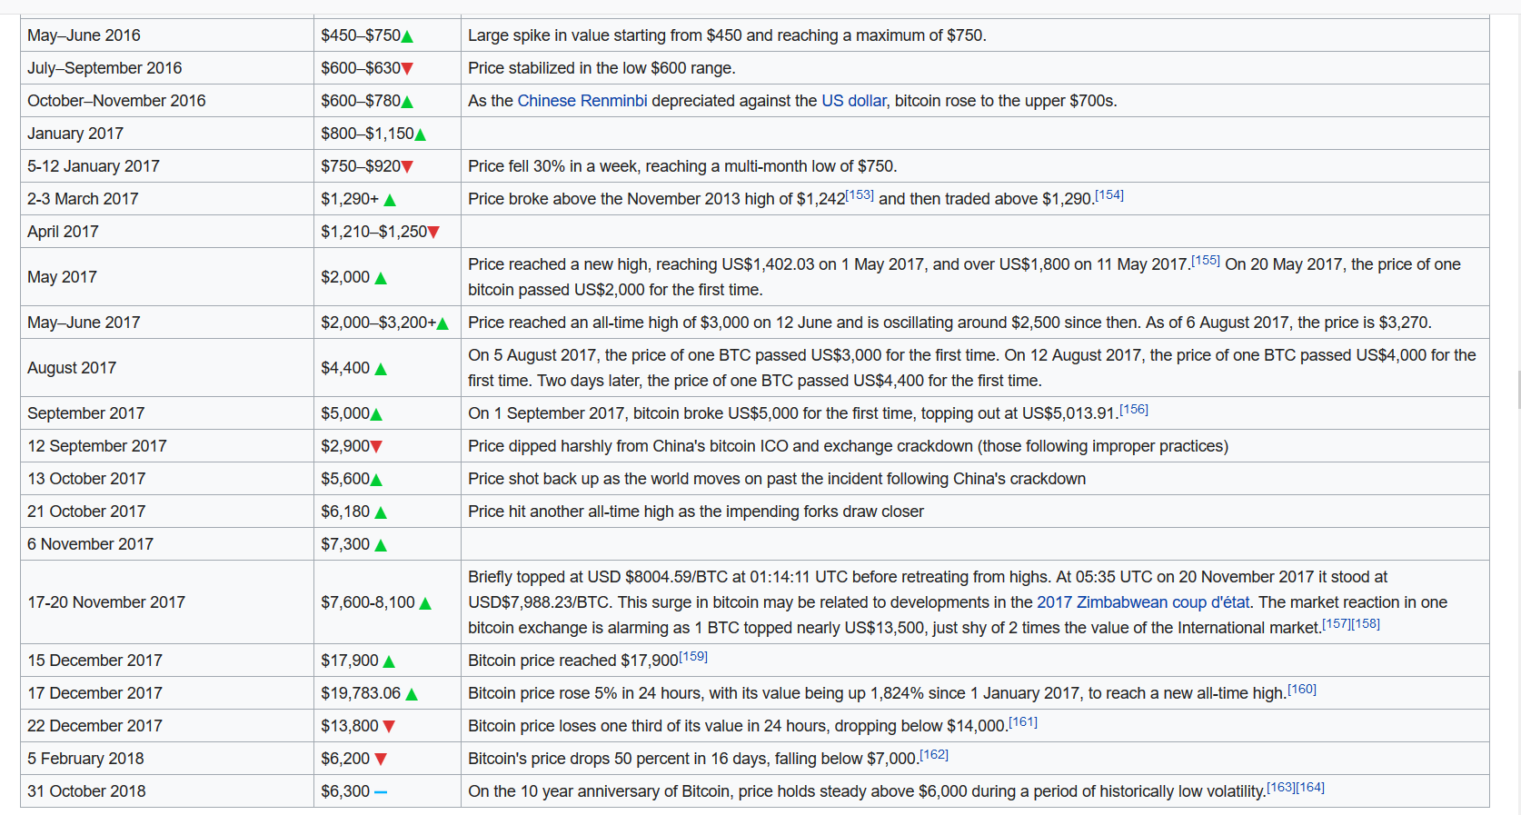Open the US dollar link
Screen dimensions: 1521x815
pyautogui.click(x=854, y=101)
